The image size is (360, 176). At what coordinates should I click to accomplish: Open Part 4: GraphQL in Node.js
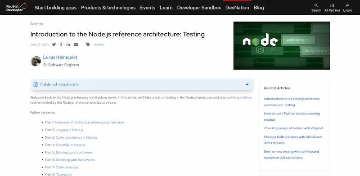point(71,145)
